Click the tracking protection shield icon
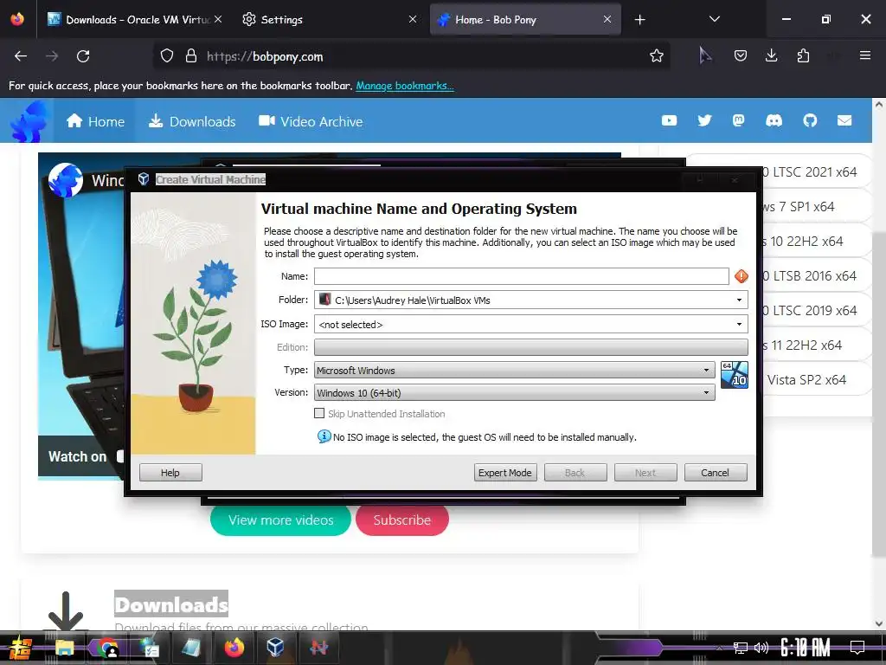Screen dimensions: 886x665 click(167, 56)
